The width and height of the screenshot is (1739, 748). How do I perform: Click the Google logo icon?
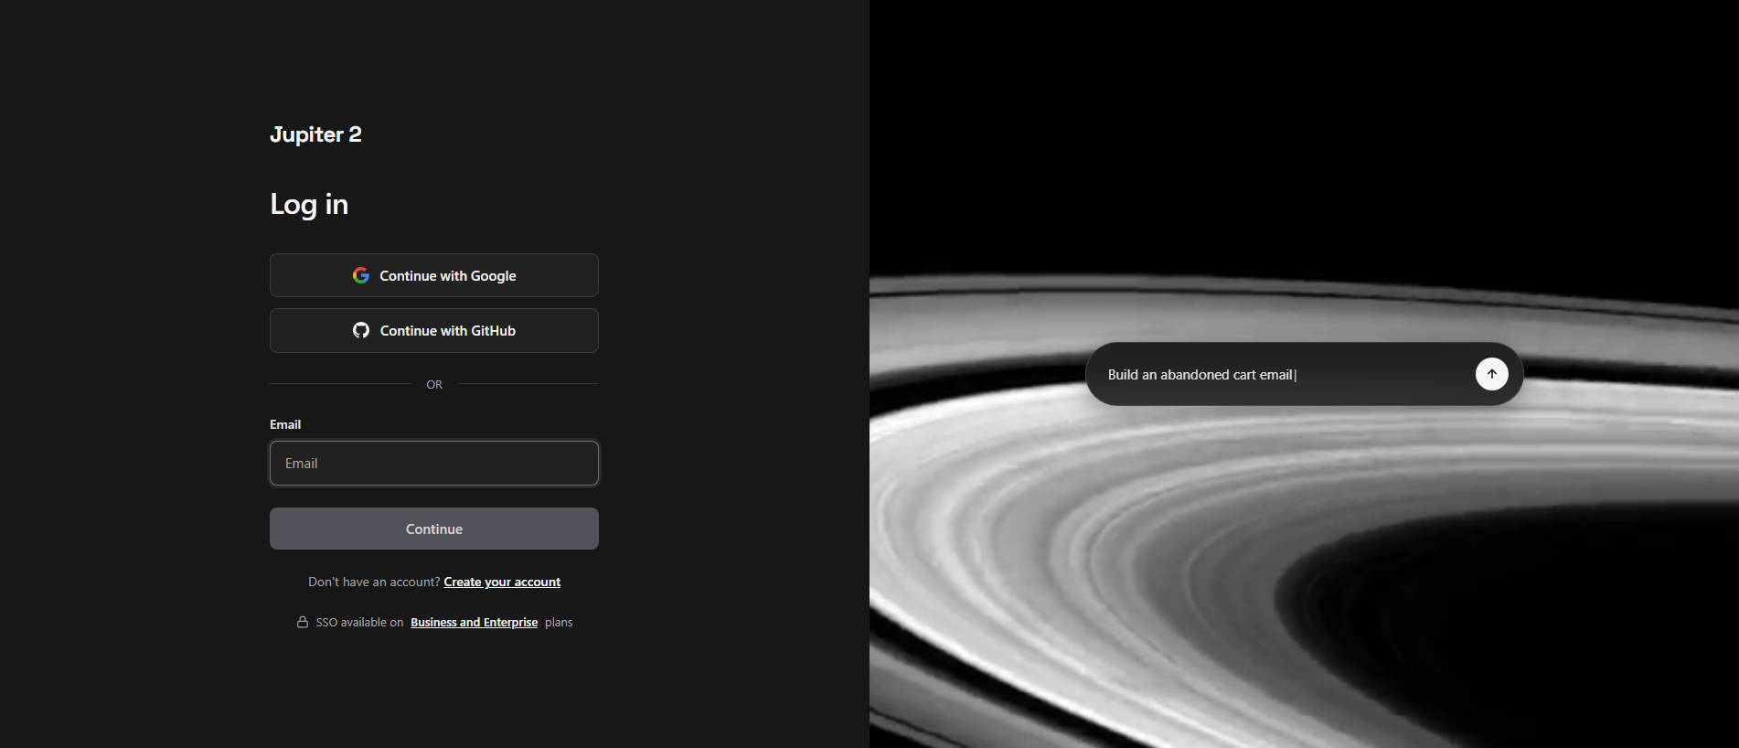(361, 275)
